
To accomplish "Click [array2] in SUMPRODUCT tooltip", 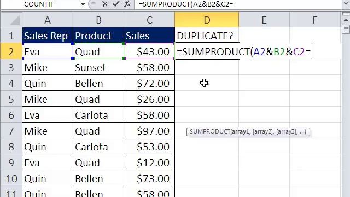I will click(263, 131).
